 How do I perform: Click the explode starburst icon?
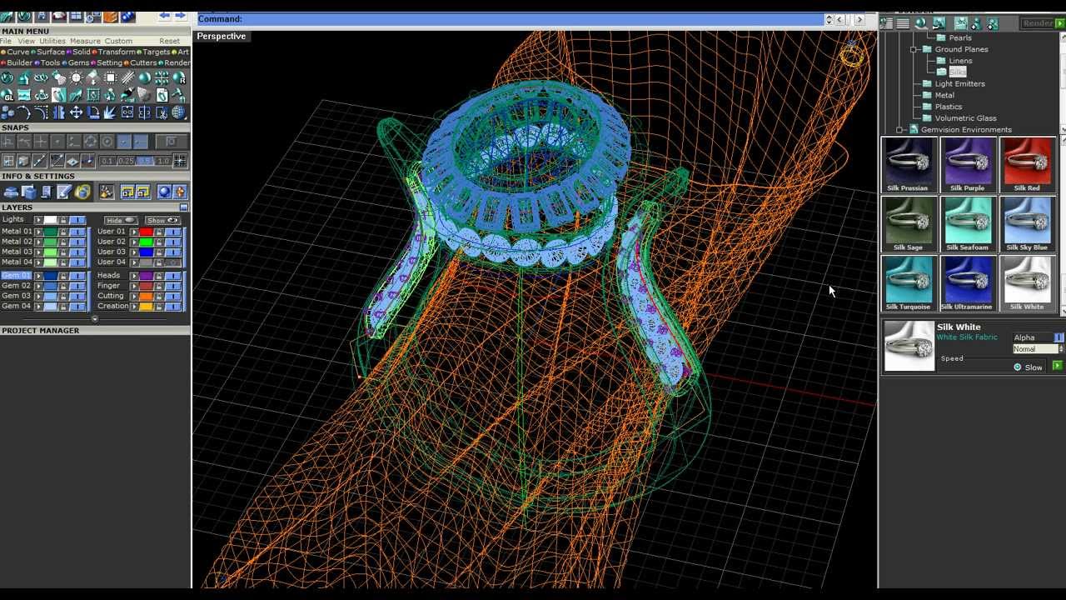tap(110, 112)
